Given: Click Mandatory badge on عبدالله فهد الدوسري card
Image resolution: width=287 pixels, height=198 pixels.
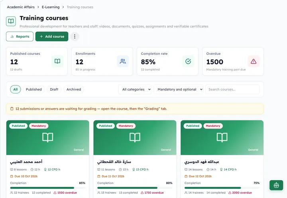Looking at the screenshot, I should (x=213, y=126).
